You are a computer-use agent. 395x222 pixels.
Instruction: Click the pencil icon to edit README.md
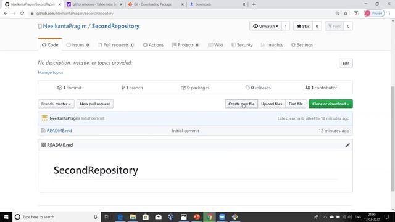pos(347,145)
